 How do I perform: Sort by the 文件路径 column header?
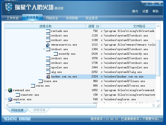click(x=128, y=26)
